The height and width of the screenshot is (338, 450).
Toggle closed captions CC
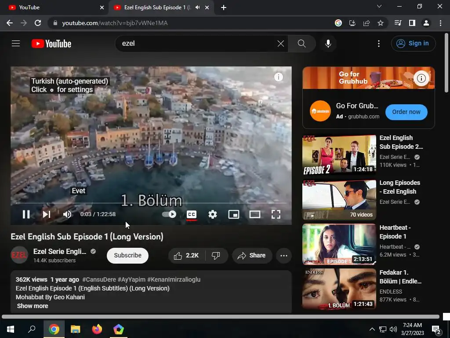coord(192,214)
